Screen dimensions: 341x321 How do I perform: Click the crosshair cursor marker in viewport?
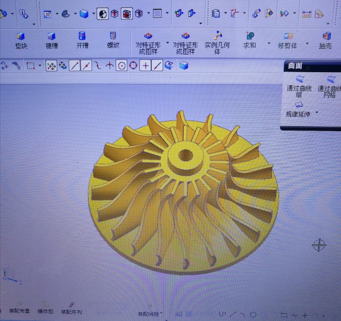(319, 245)
